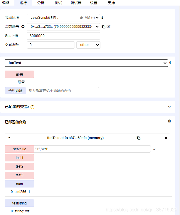Open the ether unit dropdown
Screen dimensions: 180x215
coord(88,45)
